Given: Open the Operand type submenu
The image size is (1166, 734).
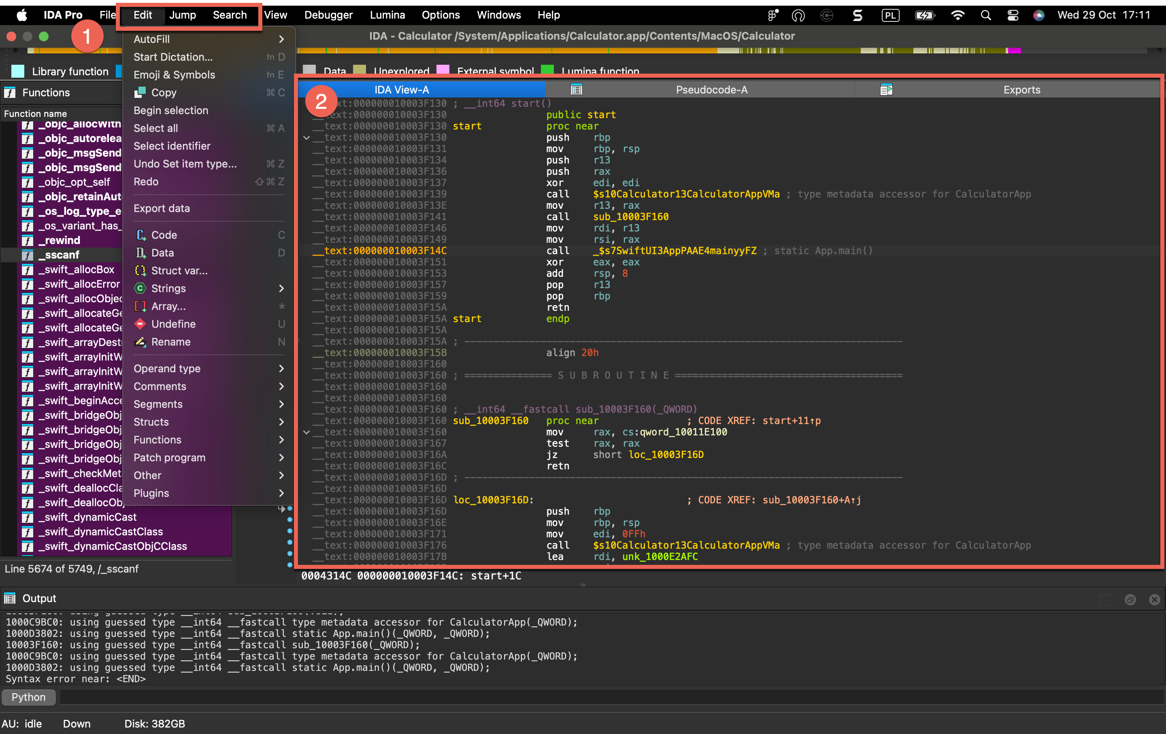Looking at the screenshot, I should click(167, 368).
